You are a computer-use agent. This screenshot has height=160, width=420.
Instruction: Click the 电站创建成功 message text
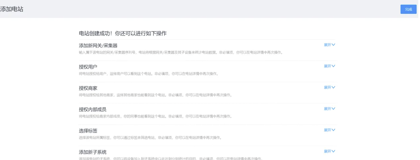coord(123,33)
